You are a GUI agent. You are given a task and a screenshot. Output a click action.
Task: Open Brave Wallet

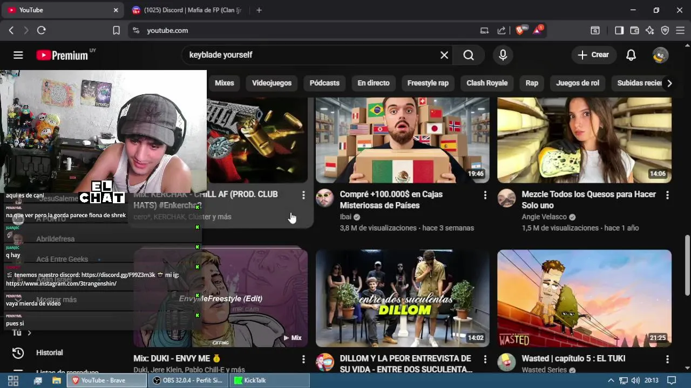(634, 31)
